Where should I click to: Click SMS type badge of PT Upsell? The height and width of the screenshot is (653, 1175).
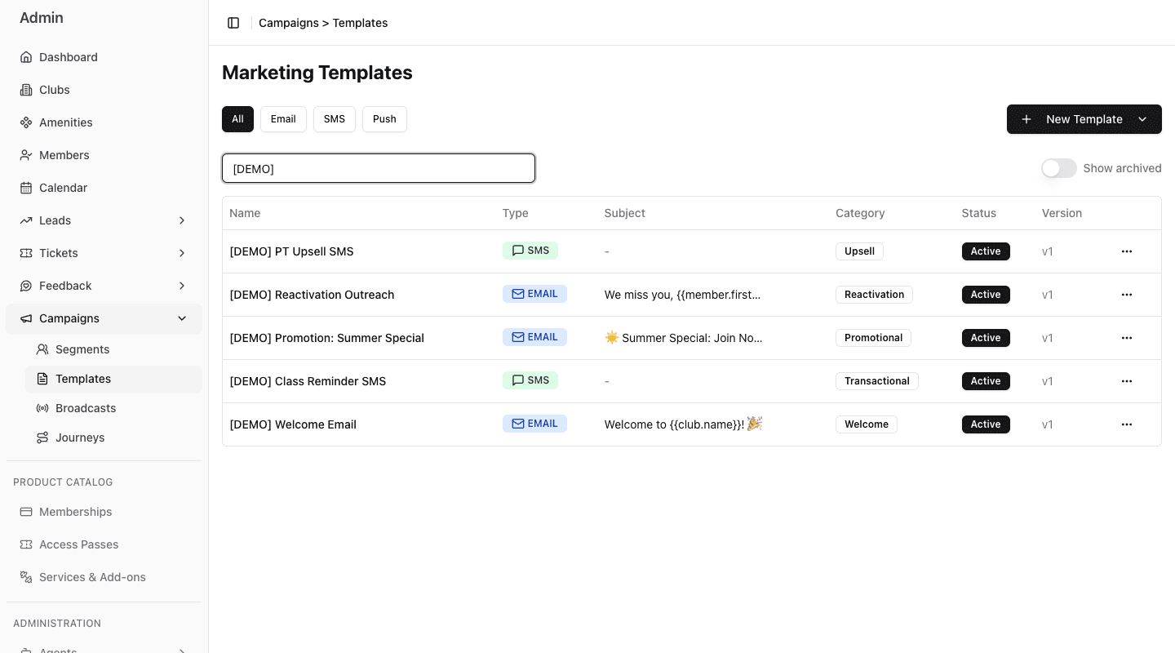click(530, 251)
